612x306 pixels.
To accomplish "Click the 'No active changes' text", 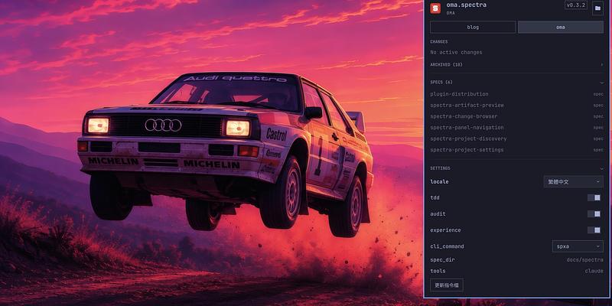I will 456,52.
